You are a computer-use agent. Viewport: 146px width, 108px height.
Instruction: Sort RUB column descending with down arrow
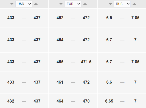110,4
